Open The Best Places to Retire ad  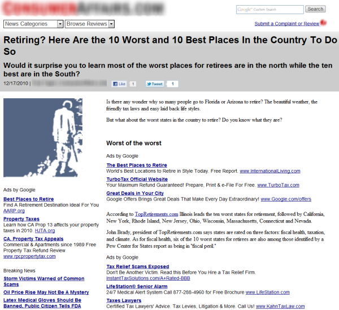137,165
